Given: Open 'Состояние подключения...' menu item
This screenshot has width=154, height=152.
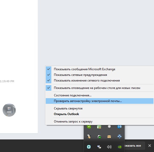Looking at the screenshot, I should click(x=100, y=95).
